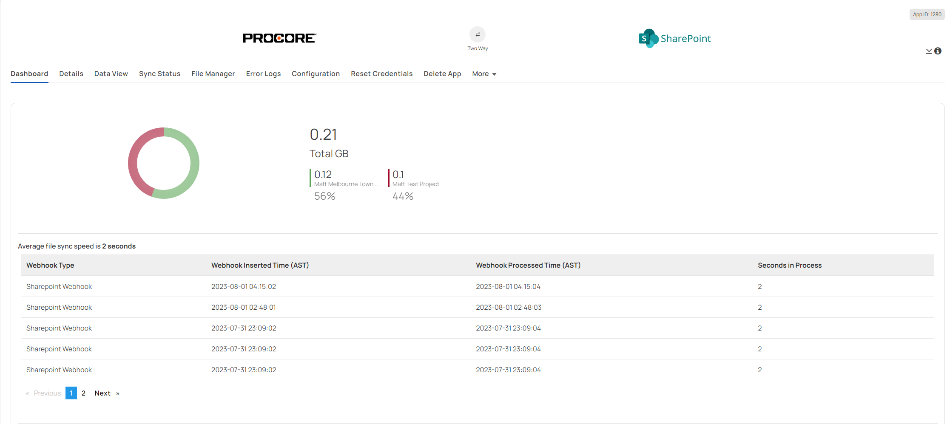Select Delete App
This screenshot has width=947, height=424.
[x=442, y=74]
